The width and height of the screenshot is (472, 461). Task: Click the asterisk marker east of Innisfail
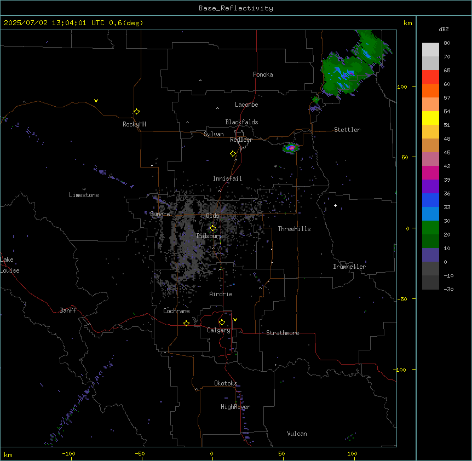(x=275, y=166)
